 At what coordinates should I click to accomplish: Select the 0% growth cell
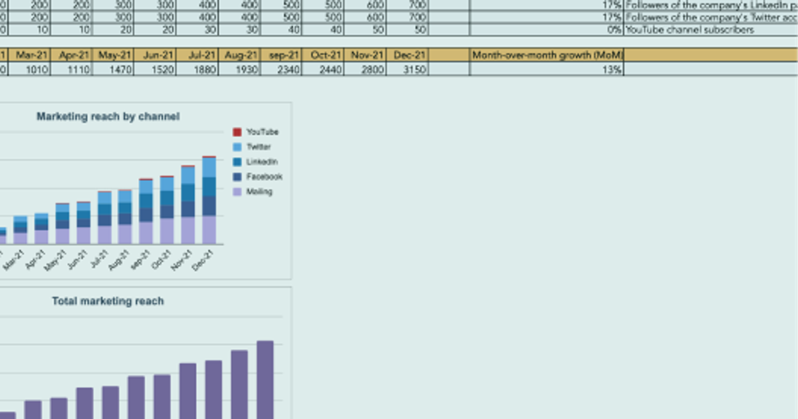click(x=612, y=30)
